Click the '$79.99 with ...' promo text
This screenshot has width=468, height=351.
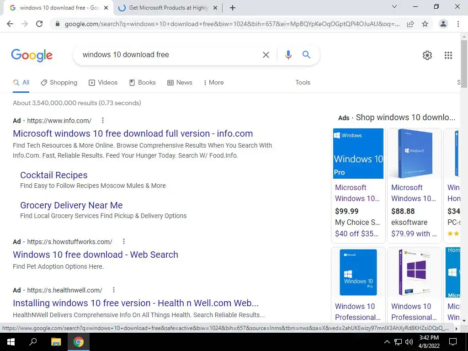point(414,234)
